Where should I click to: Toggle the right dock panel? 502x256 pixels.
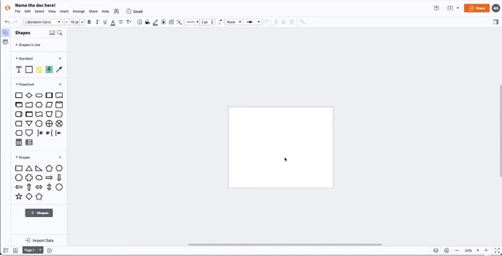pyautogui.click(x=495, y=22)
